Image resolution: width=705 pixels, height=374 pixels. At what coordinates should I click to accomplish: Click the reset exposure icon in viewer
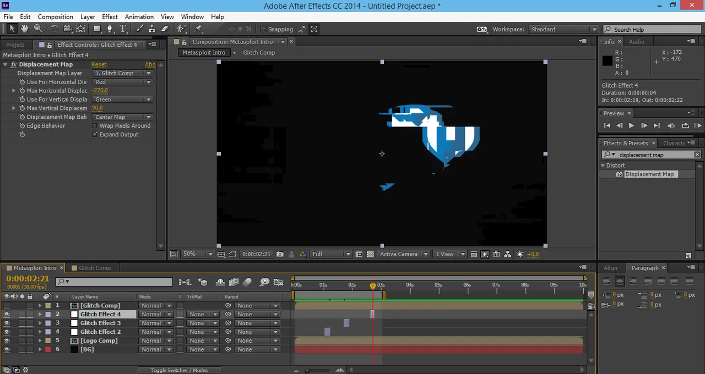520,254
